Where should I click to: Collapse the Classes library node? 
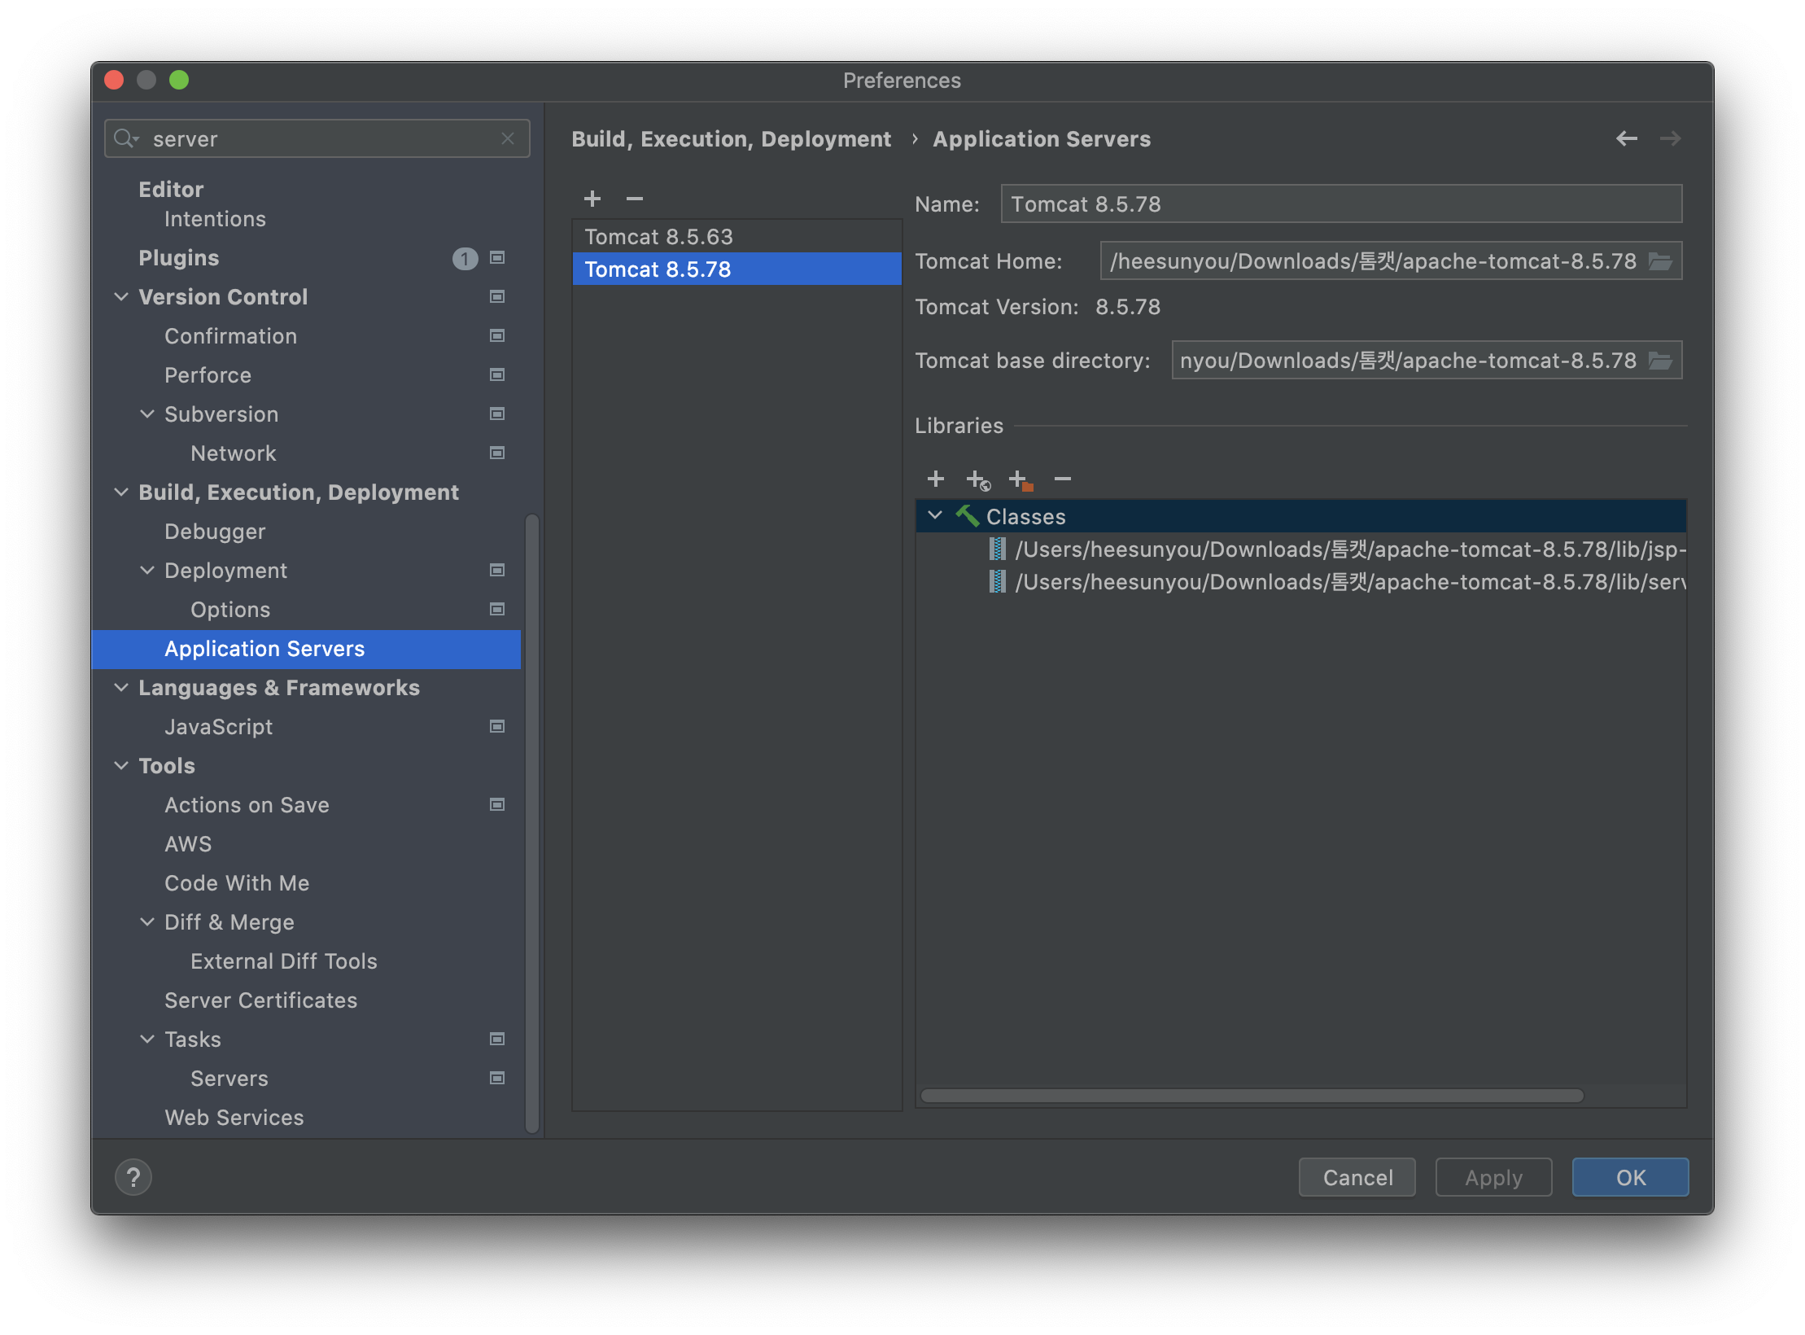(x=935, y=516)
